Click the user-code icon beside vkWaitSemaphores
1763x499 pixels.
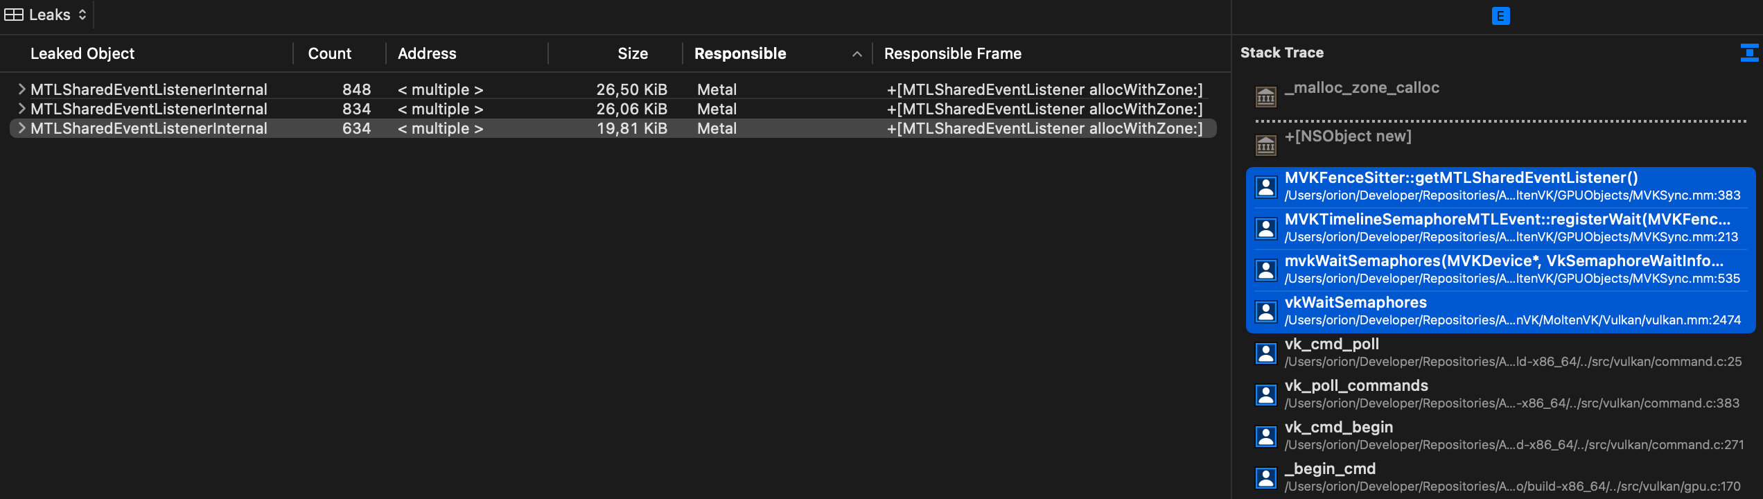(x=1266, y=310)
